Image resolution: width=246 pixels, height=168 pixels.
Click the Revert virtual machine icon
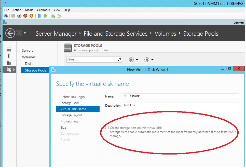click(x=59, y=16)
